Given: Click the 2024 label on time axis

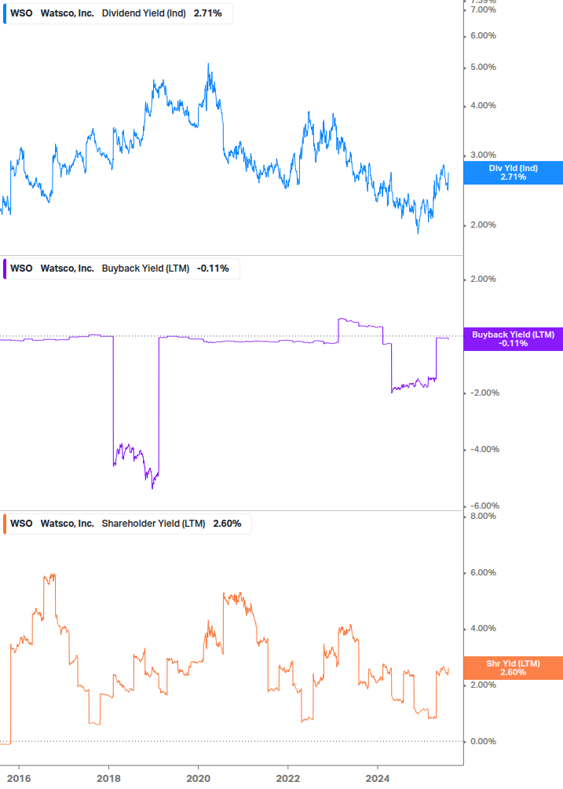Looking at the screenshot, I should [378, 779].
